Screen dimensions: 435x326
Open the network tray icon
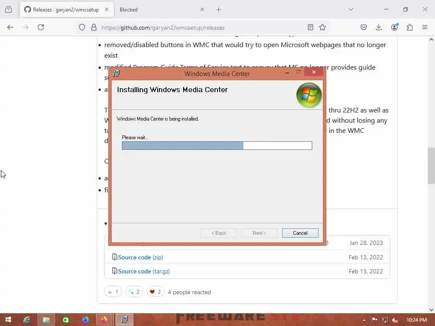(384, 320)
